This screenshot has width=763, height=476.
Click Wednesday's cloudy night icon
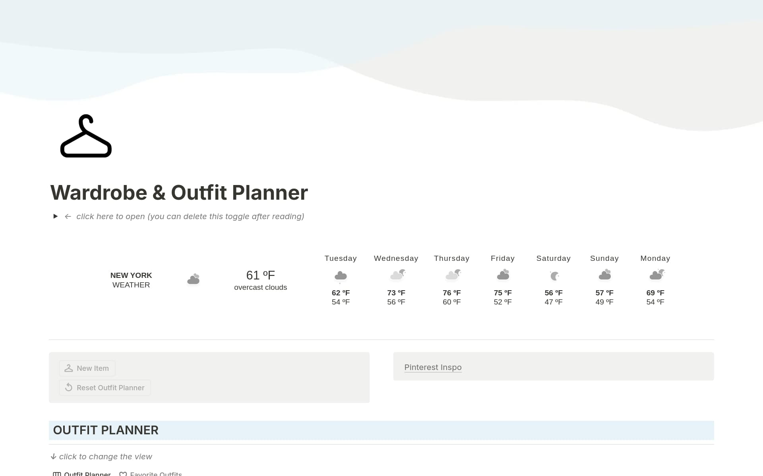(398, 274)
